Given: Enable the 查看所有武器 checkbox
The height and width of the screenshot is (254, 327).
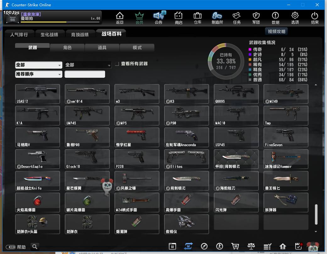Looking at the screenshot, I should (x=117, y=64).
